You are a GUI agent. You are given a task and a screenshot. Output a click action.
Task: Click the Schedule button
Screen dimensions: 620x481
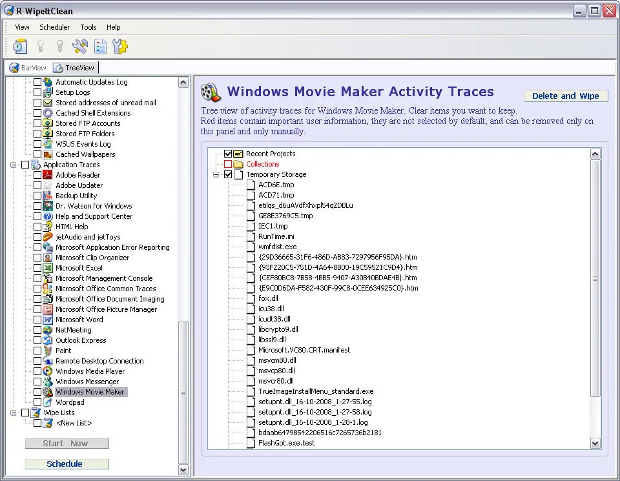coord(67,464)
